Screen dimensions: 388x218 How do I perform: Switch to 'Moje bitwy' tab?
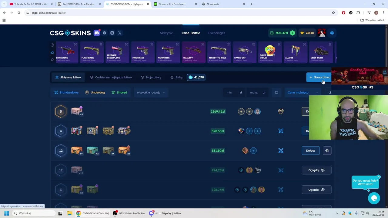point(151,77)
